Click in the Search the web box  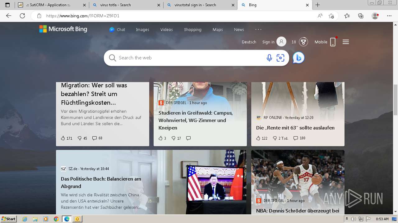(x=190, y=58)
